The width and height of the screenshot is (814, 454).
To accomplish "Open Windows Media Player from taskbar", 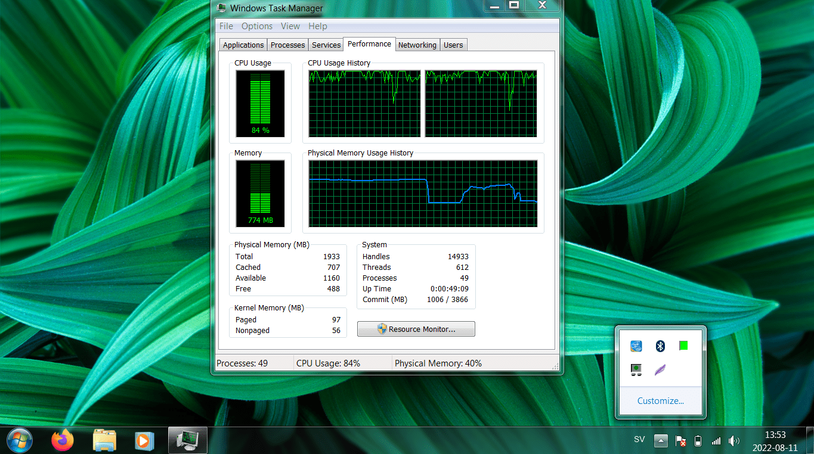I will pos(144,441).
